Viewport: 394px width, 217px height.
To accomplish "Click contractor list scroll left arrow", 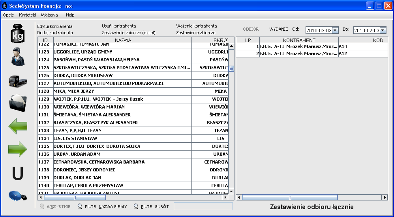I will coord(41,197).
